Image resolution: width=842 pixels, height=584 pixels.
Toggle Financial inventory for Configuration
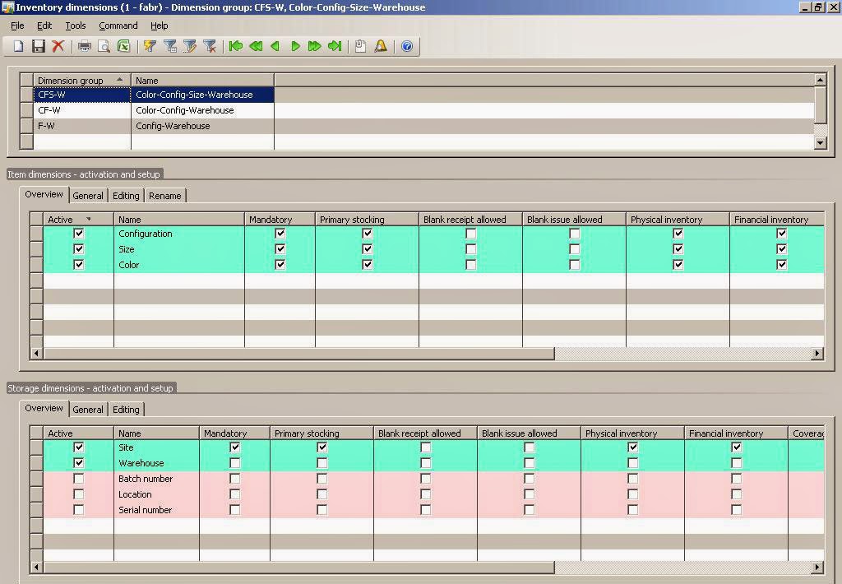pos(781,233)
